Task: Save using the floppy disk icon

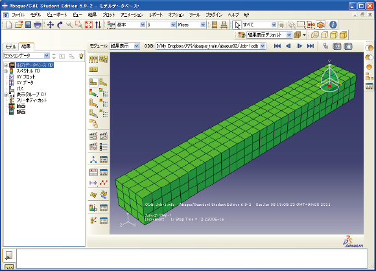Action: (x=28, y=25)
